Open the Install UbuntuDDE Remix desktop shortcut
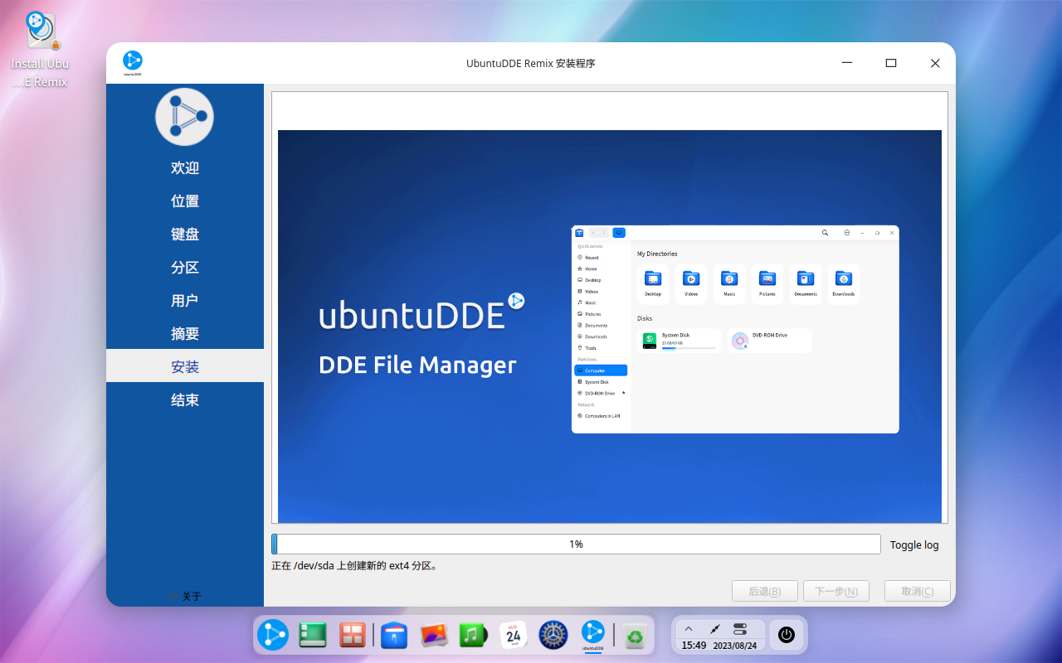Screen dimensions: 1062x663 click(x=39, y=33)
